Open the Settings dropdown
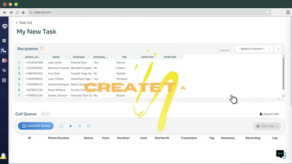 tap(267, 126)
